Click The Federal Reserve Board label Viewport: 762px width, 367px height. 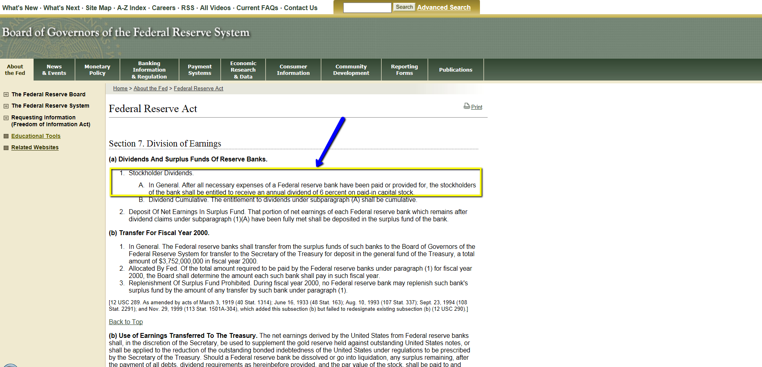(x=49, y=94)
